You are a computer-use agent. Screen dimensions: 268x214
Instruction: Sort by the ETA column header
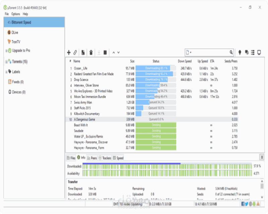(x=212, y=61)
